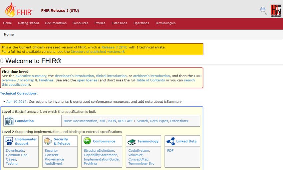283x170 pixels.
Task: Open the open license link
Action: [x=87, y=80]
